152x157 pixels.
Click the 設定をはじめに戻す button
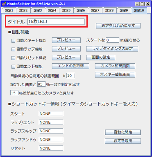(x=118, y=25)
